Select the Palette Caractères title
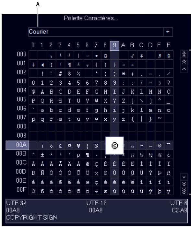The height and width of the screenshot is (227, 191). click(x=91, y=18)
